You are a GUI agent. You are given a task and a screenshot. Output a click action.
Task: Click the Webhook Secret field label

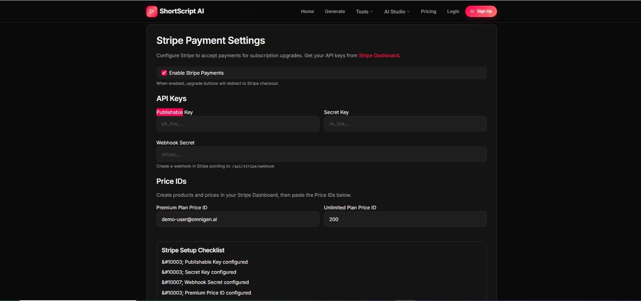[x=175, y=143]
